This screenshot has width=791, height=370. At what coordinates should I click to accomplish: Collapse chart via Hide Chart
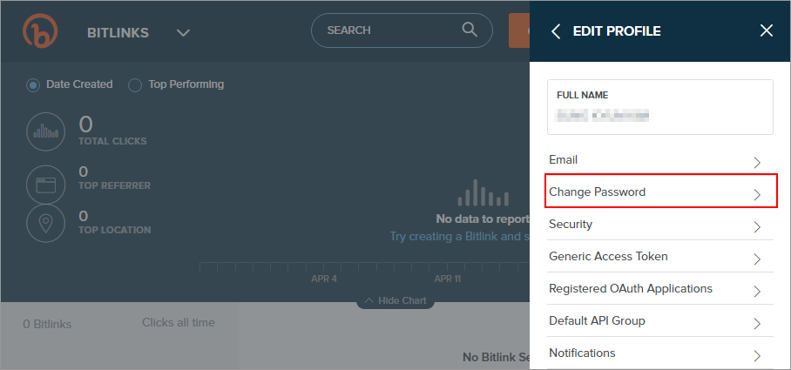click(395, 301)
